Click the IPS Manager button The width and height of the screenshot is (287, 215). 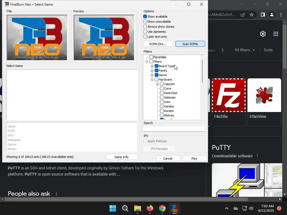(159, 149)
